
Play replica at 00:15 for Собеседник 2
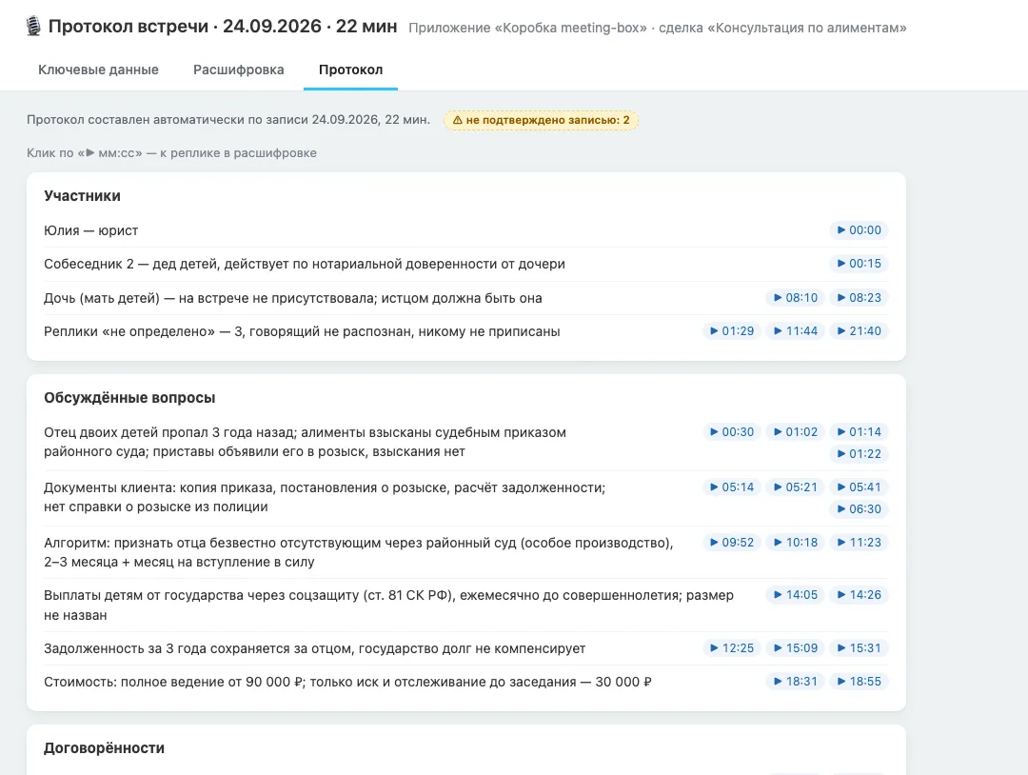pyautogui.click(x=859, y=264)
